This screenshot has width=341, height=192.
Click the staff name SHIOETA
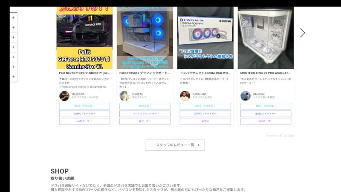click(137, 94)
